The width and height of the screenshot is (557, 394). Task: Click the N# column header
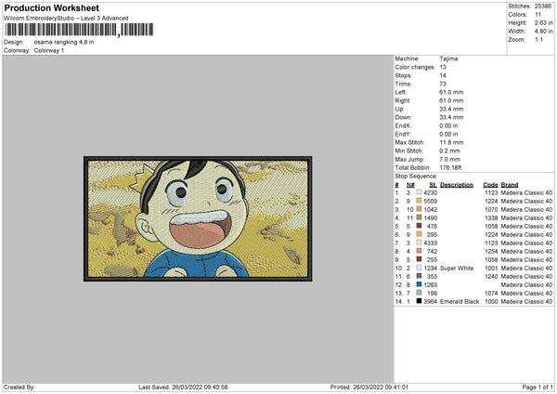point(410,185)
